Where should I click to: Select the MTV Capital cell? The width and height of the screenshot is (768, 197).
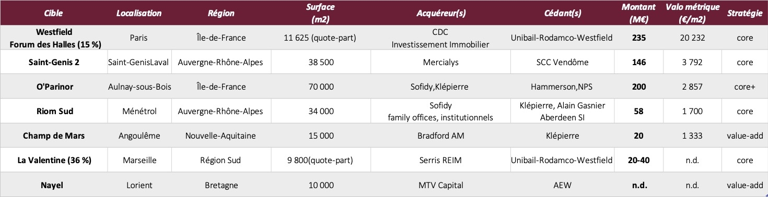click(440, 184)
